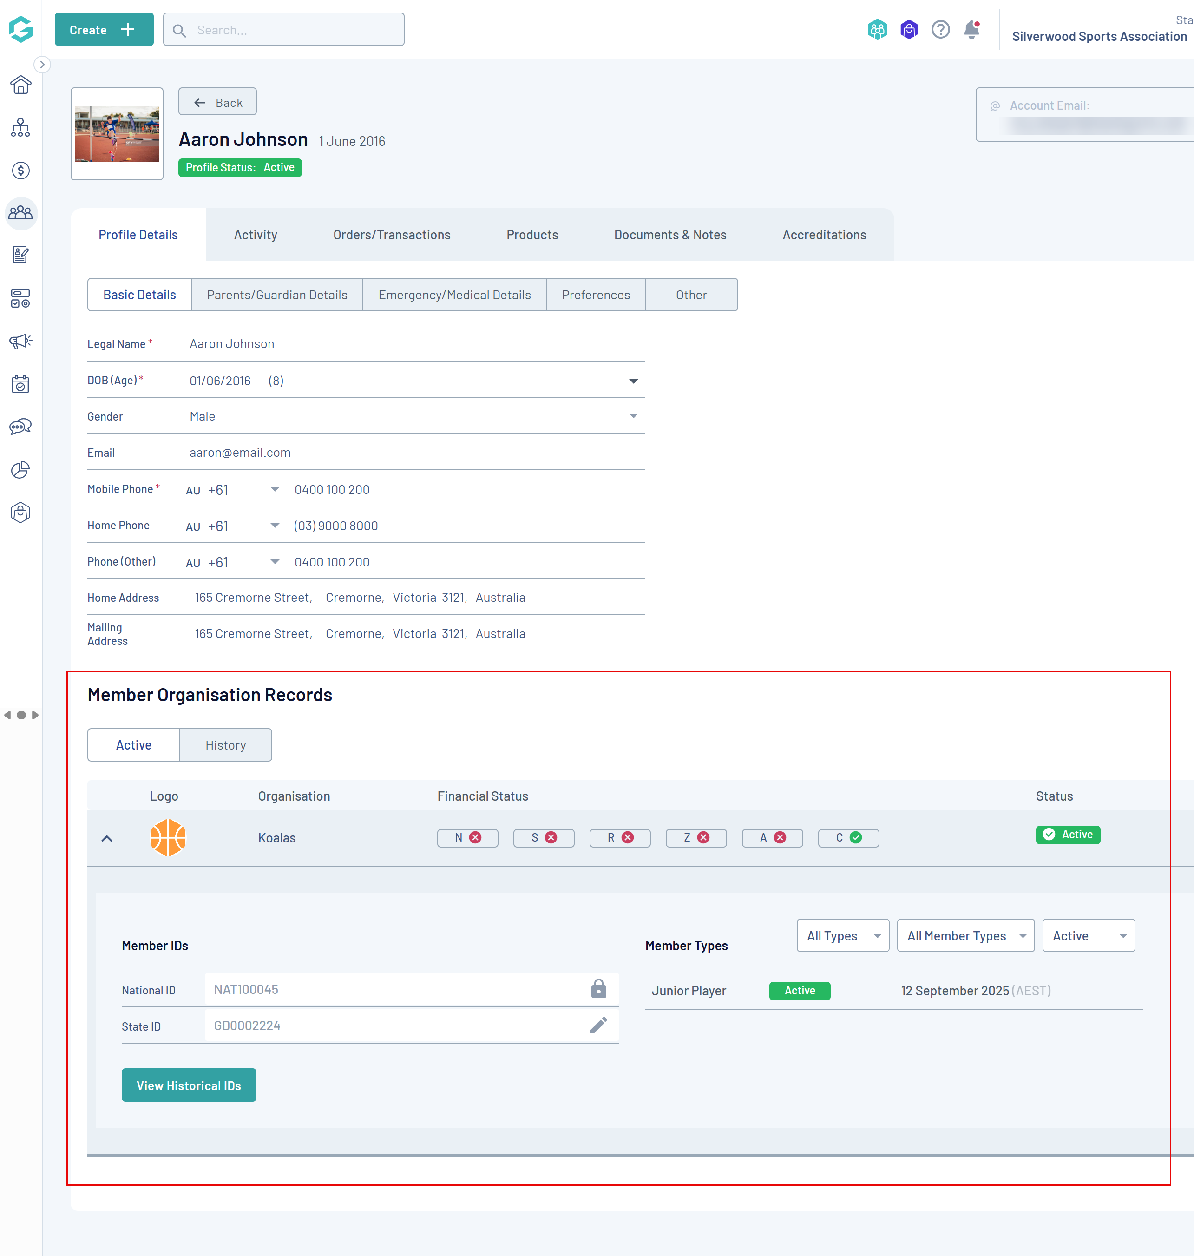1194x1256 pixels.
Task: Toggle the C financial status badge
Action: (x=848, y=838)
